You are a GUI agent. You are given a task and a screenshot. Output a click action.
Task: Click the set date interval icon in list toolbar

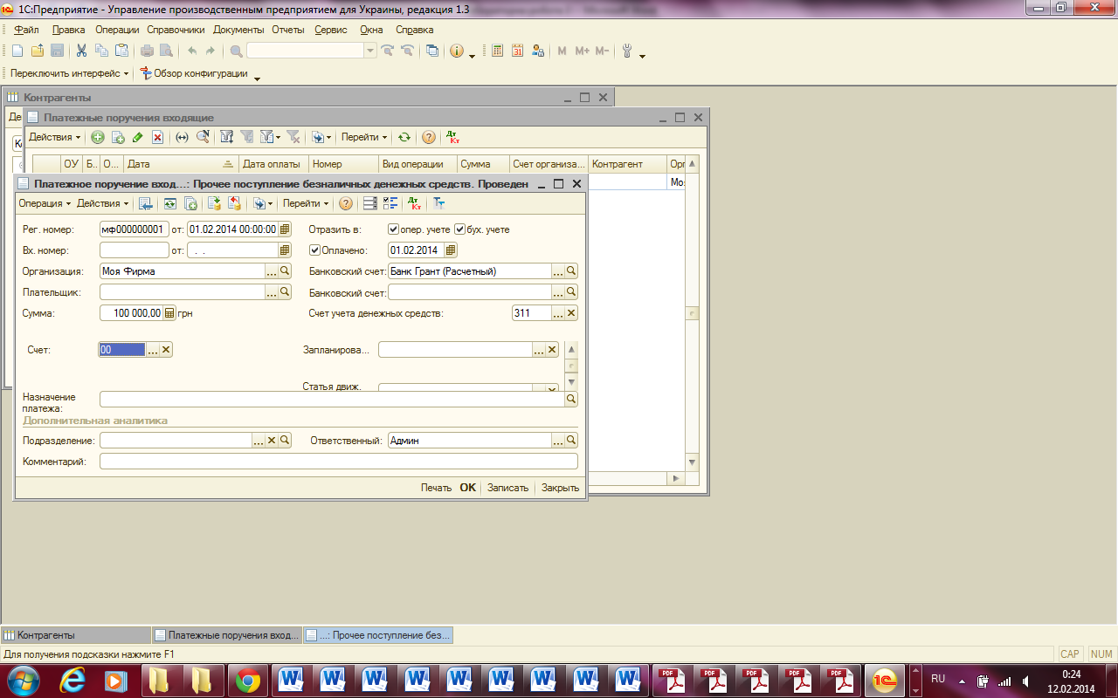pyautogui.click(x=182, y=137)
